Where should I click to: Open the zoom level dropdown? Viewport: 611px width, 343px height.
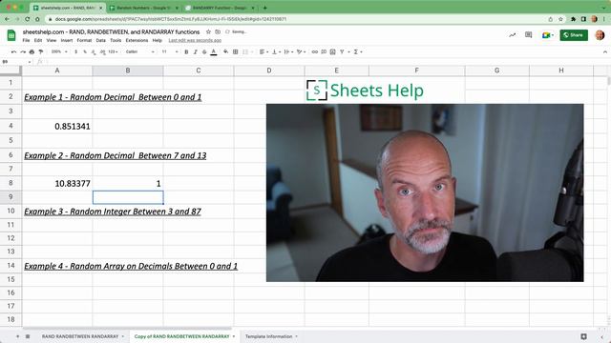(59, 51)
